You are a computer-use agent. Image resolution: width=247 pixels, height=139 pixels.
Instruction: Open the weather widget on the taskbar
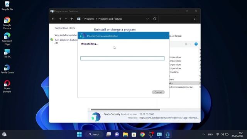pos(4,134)
